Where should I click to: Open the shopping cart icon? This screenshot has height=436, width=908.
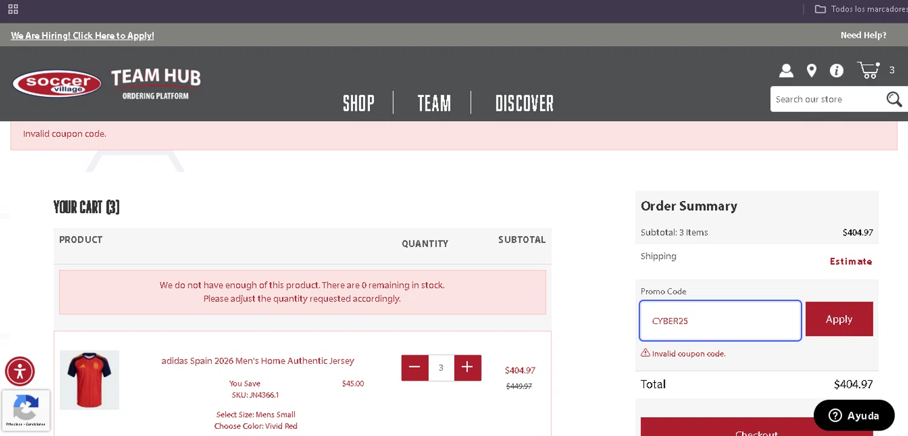tap(869, 70)
